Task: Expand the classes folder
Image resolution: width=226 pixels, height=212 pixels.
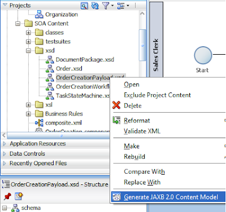Action: point(28,33)
